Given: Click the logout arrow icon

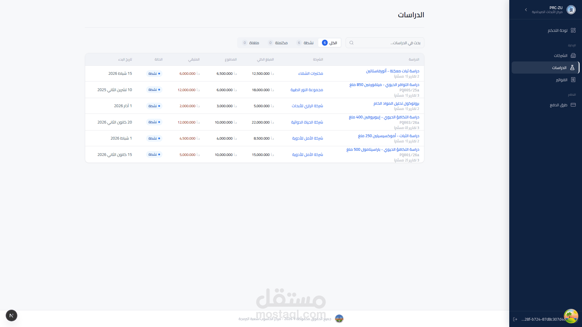Looking at the screenshot, I should point(515,319).
